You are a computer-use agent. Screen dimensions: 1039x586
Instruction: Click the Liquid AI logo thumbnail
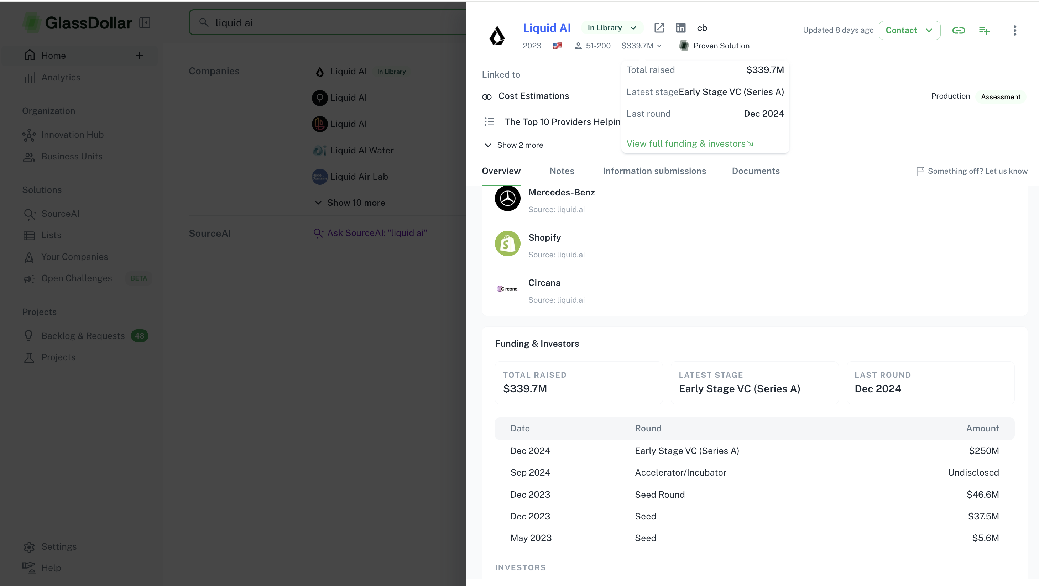tap(496, 36)
